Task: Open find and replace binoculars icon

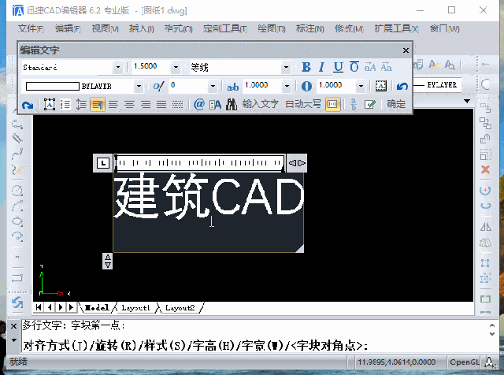Action: click(x=231, y=104)
